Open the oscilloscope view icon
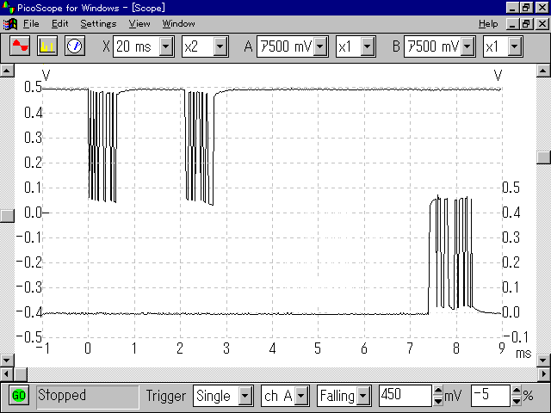 coord(20,46)
